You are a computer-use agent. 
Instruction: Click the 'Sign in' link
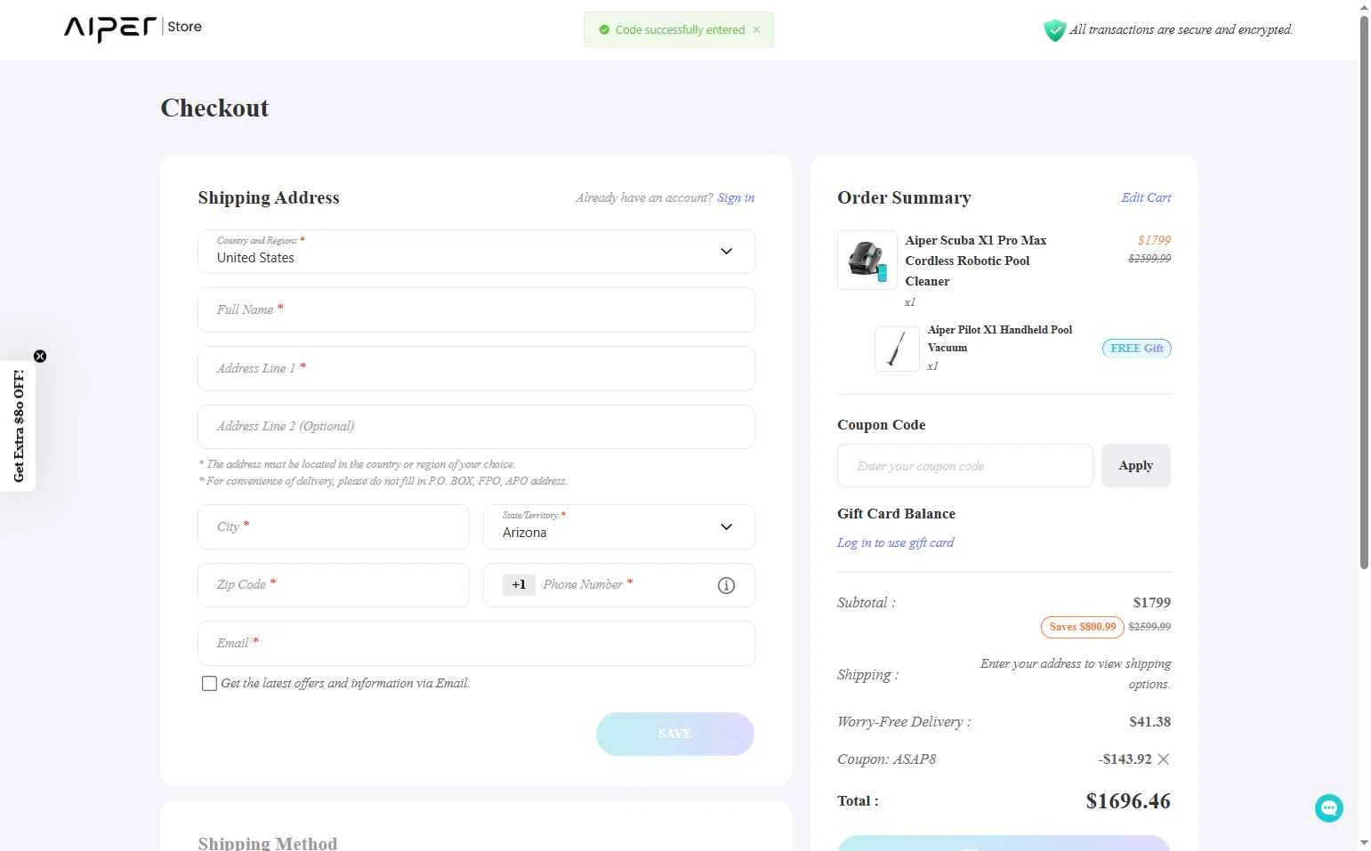point(736,197)
